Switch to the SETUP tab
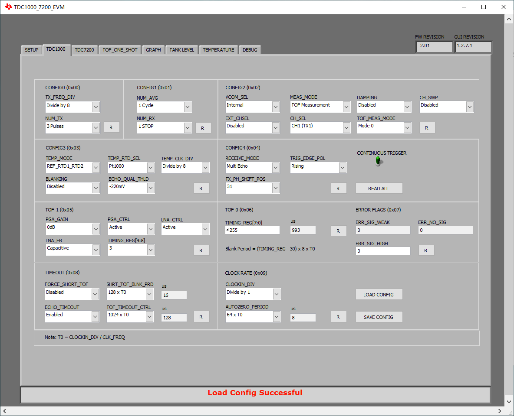Image resolution: width=514 pixels, height=416 pixels. coord(31,50)
